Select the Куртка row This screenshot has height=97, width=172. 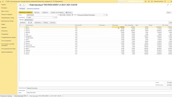(x=95, y=54)
